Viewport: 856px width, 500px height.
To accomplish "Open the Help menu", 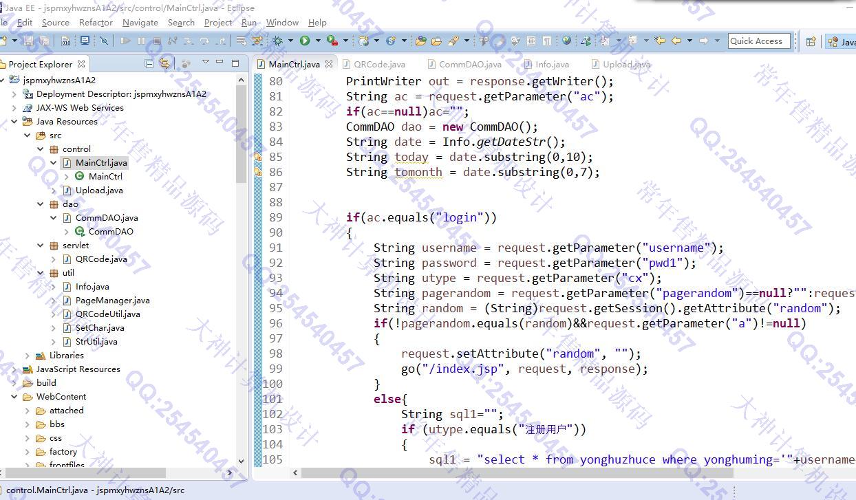I will click(x=317, y=22).
